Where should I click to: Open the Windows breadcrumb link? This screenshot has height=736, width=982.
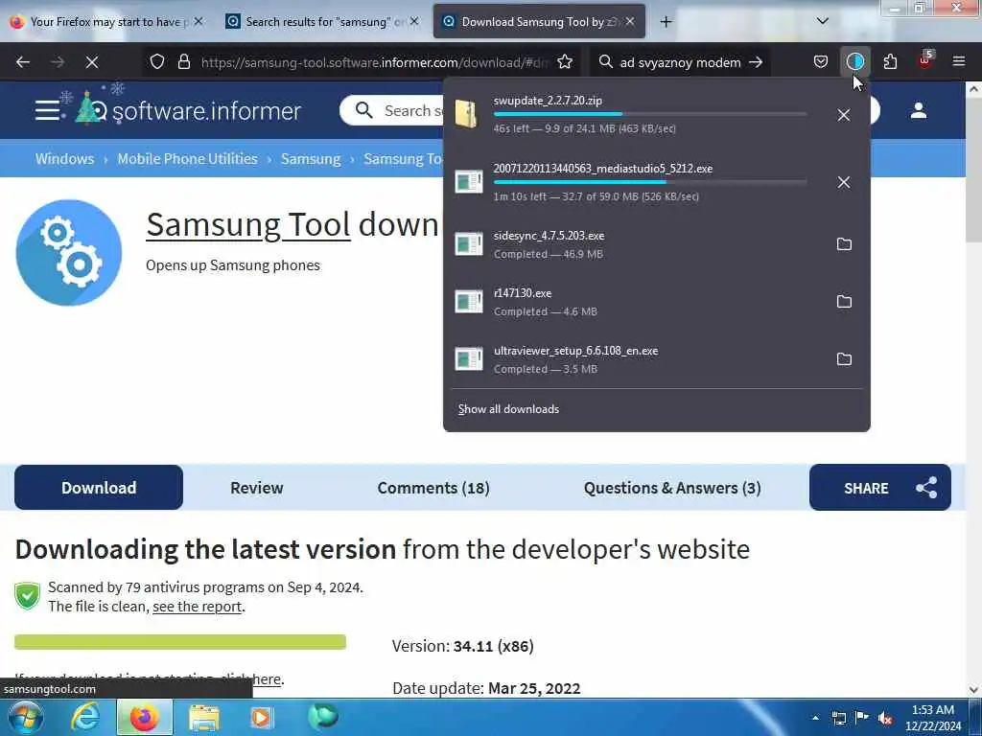tap(64, 159)
